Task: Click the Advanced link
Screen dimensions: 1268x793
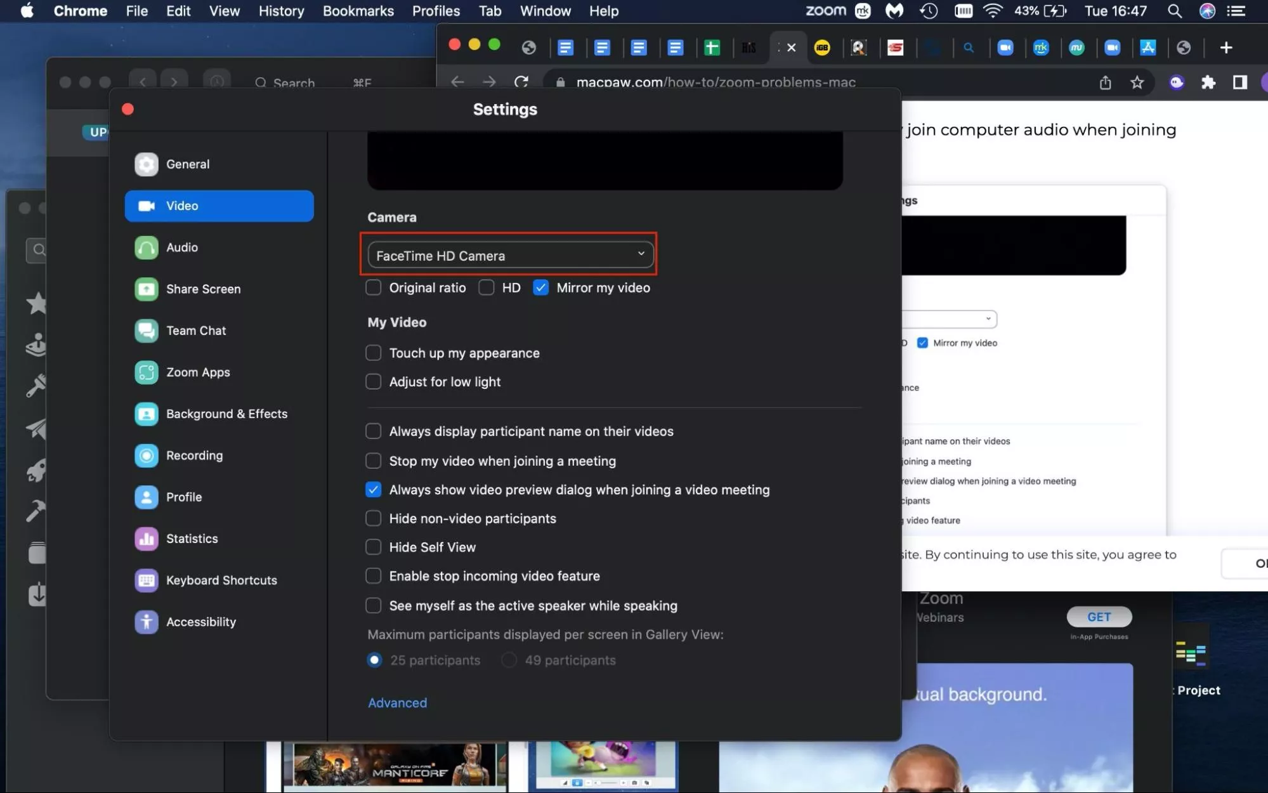Action: [x=397, y=702]
